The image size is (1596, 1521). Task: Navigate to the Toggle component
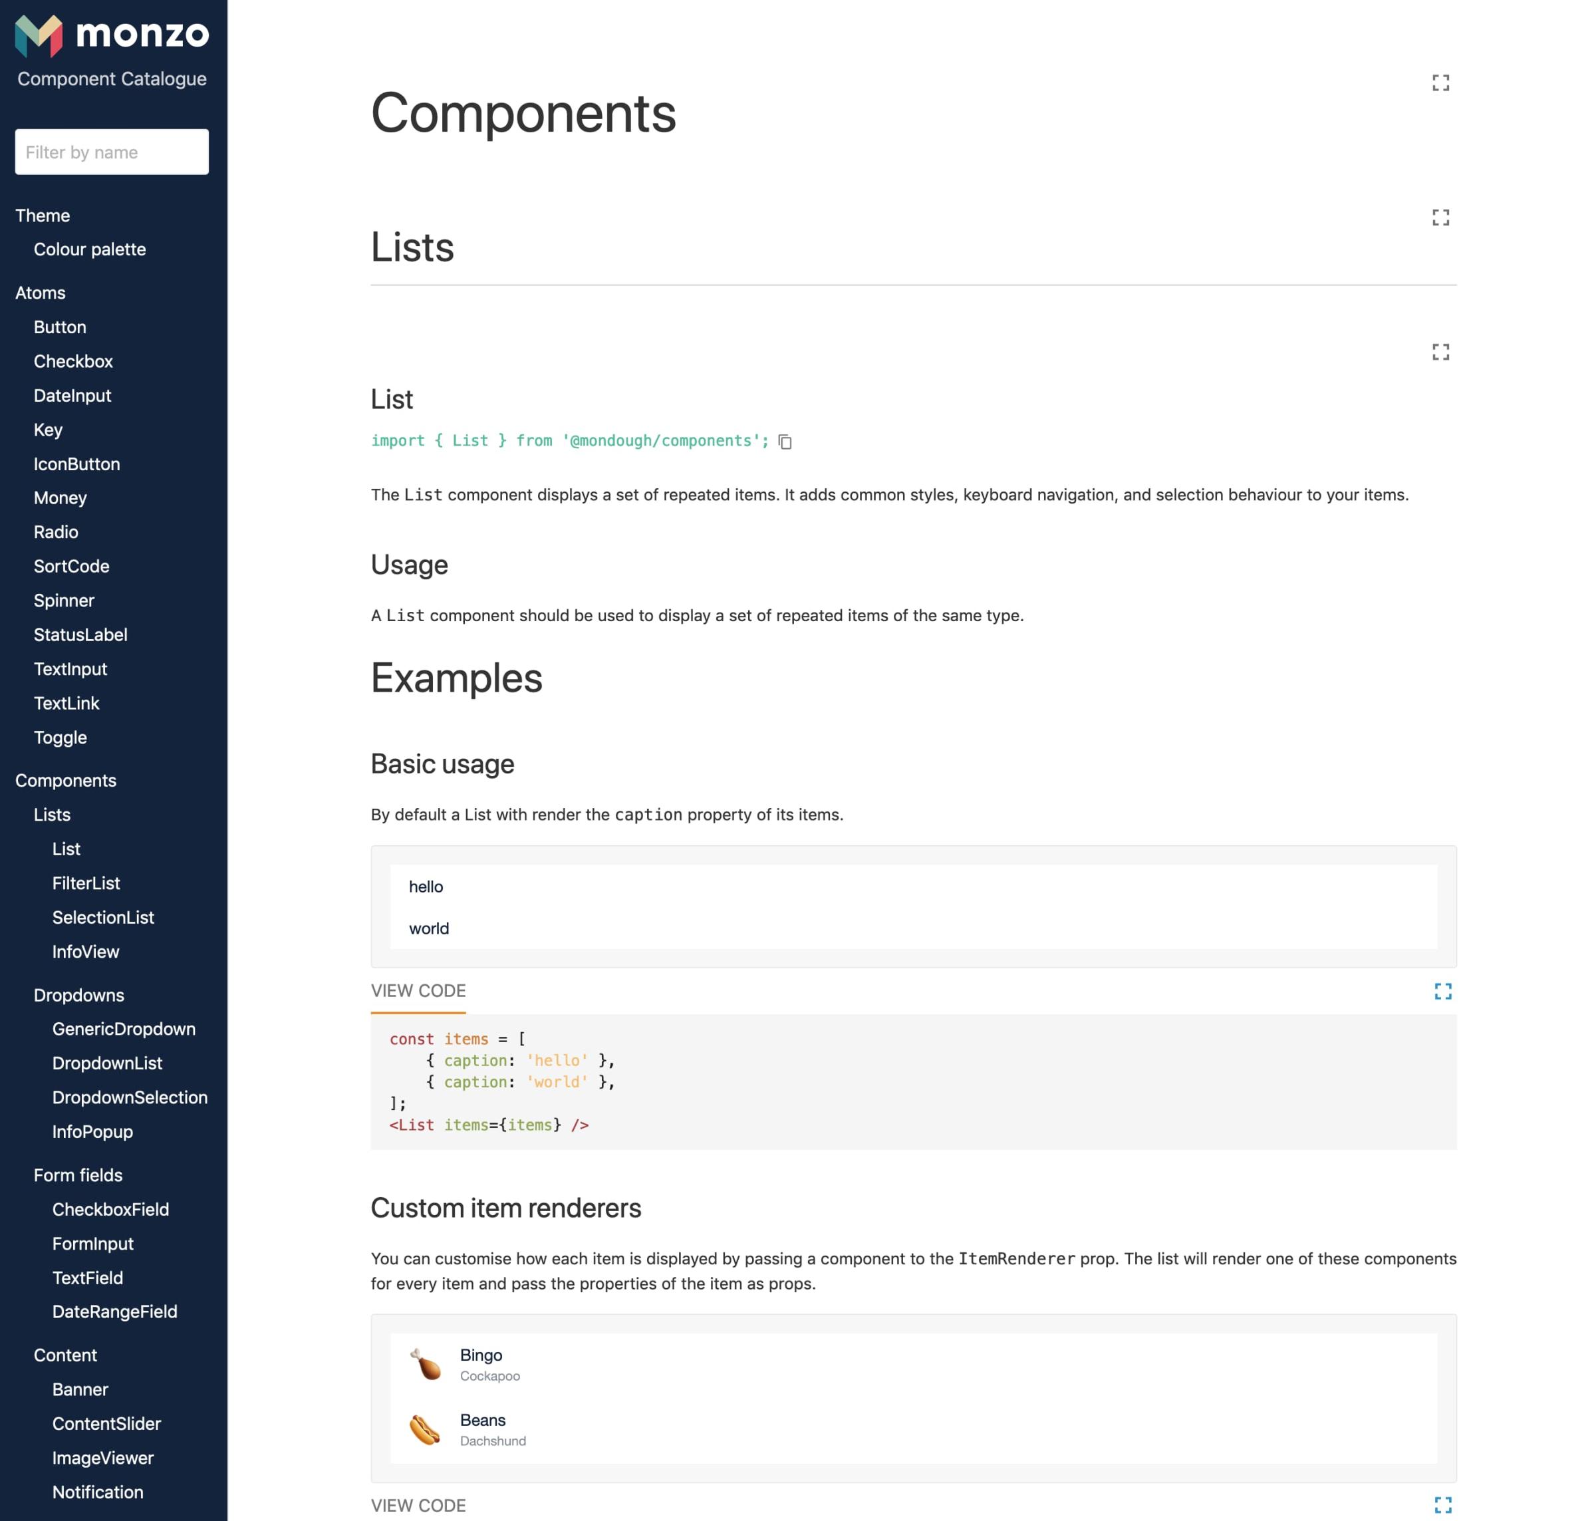pos(60,738)
